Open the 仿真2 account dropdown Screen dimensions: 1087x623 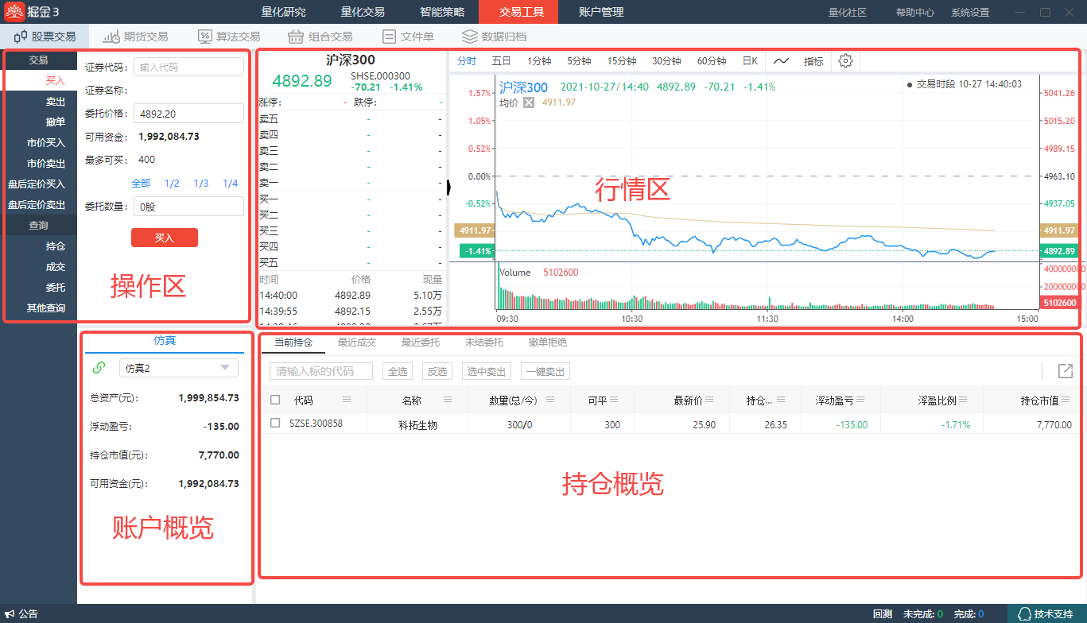click(x=178, y=368)
